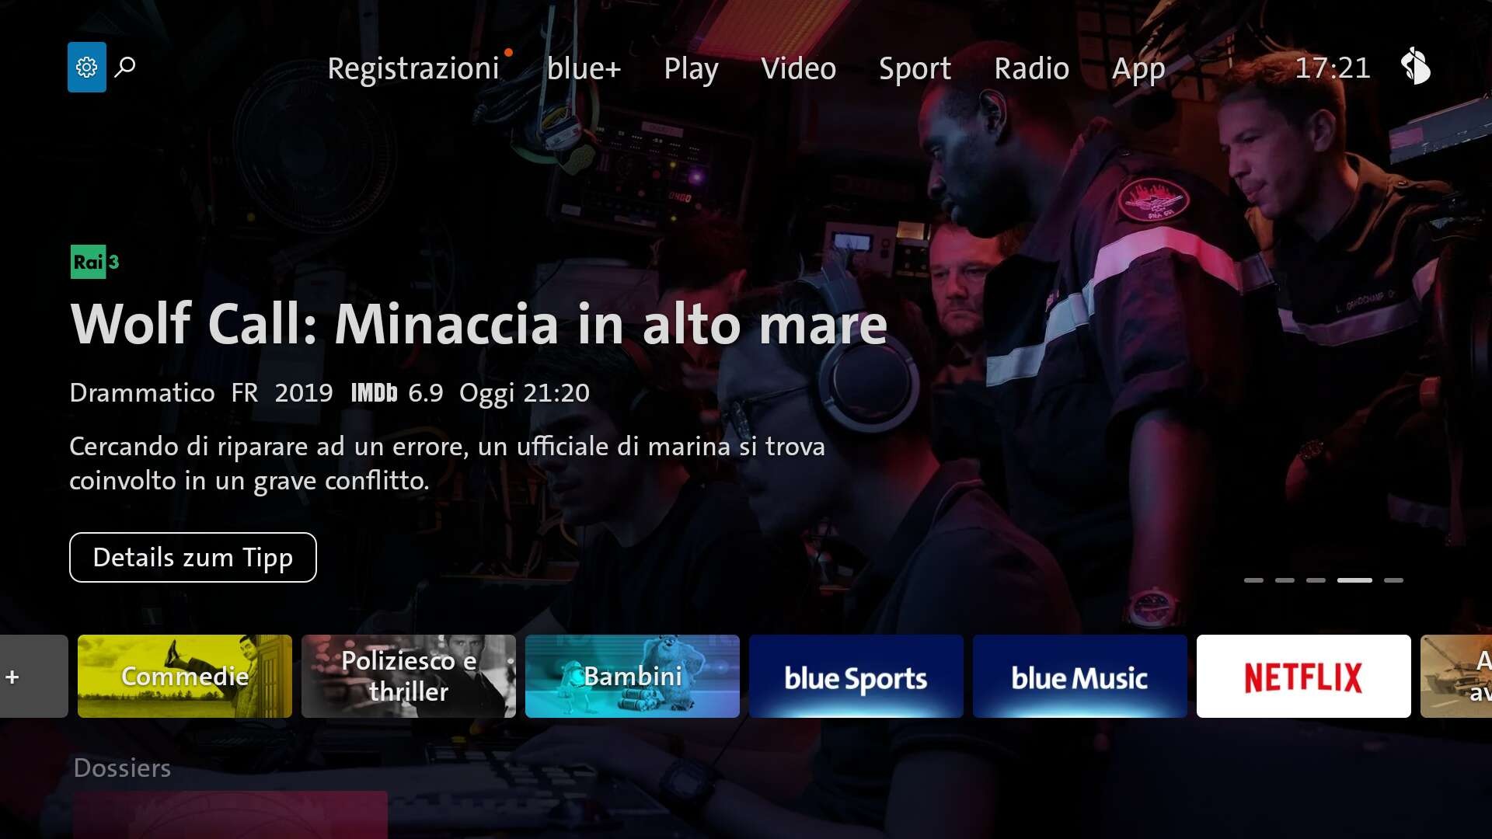
Task: Switch to the blue+ section
Action: [584, 68]
